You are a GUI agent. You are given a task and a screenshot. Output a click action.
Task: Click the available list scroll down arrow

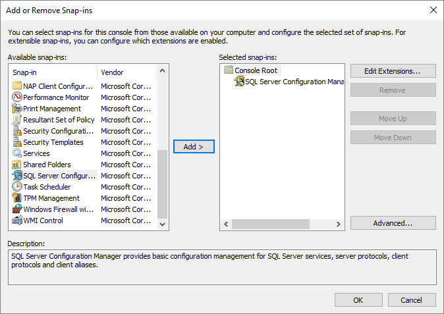[x=162, y=224]
